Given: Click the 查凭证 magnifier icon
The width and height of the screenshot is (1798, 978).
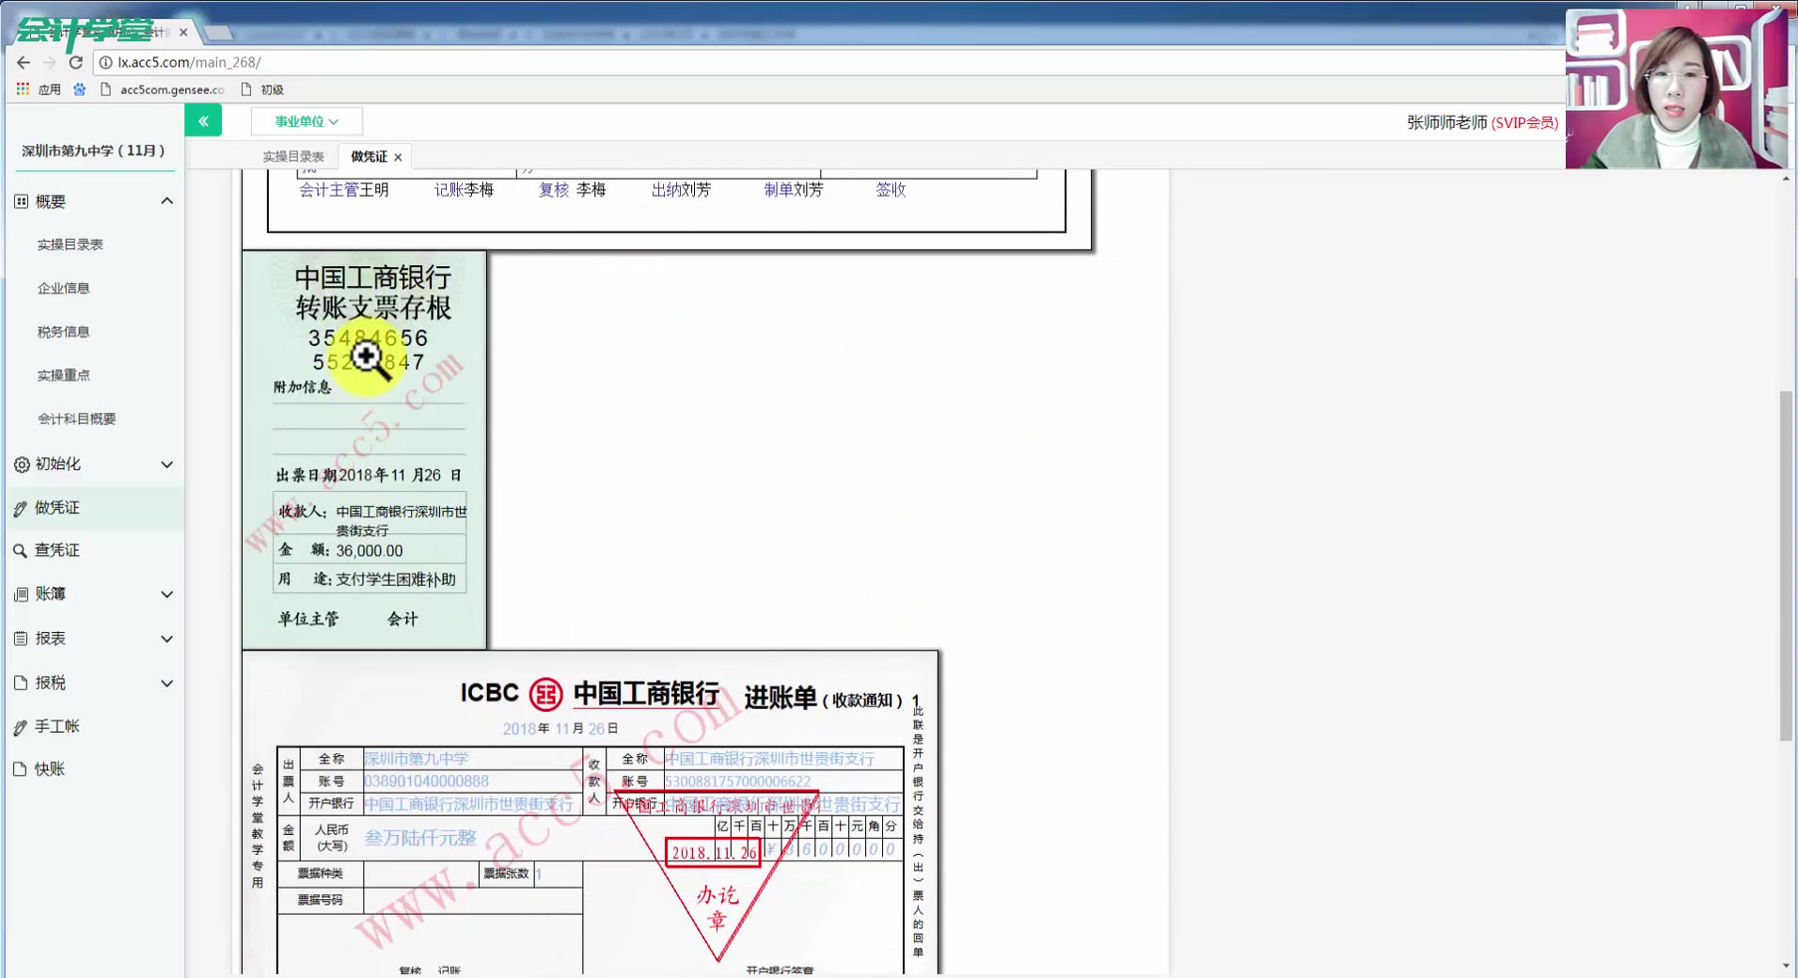Looking at the screenshot, I should (20, 551).
